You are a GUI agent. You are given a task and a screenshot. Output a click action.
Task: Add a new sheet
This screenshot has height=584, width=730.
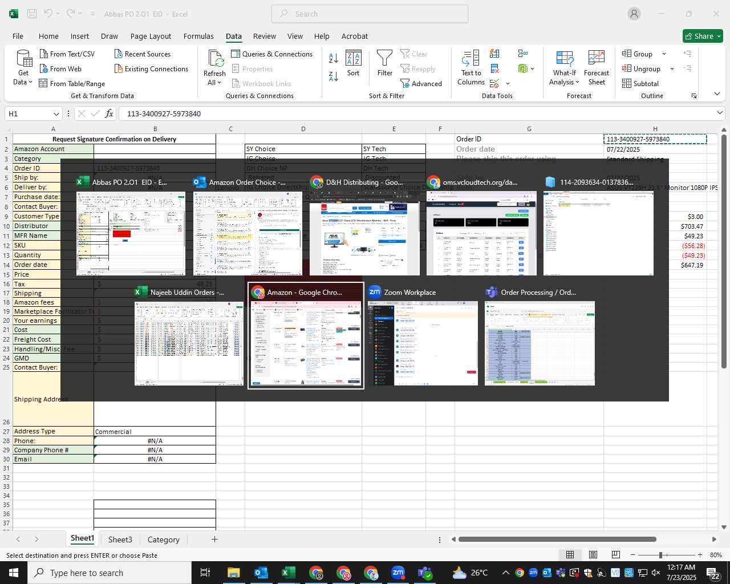(214, 540)
